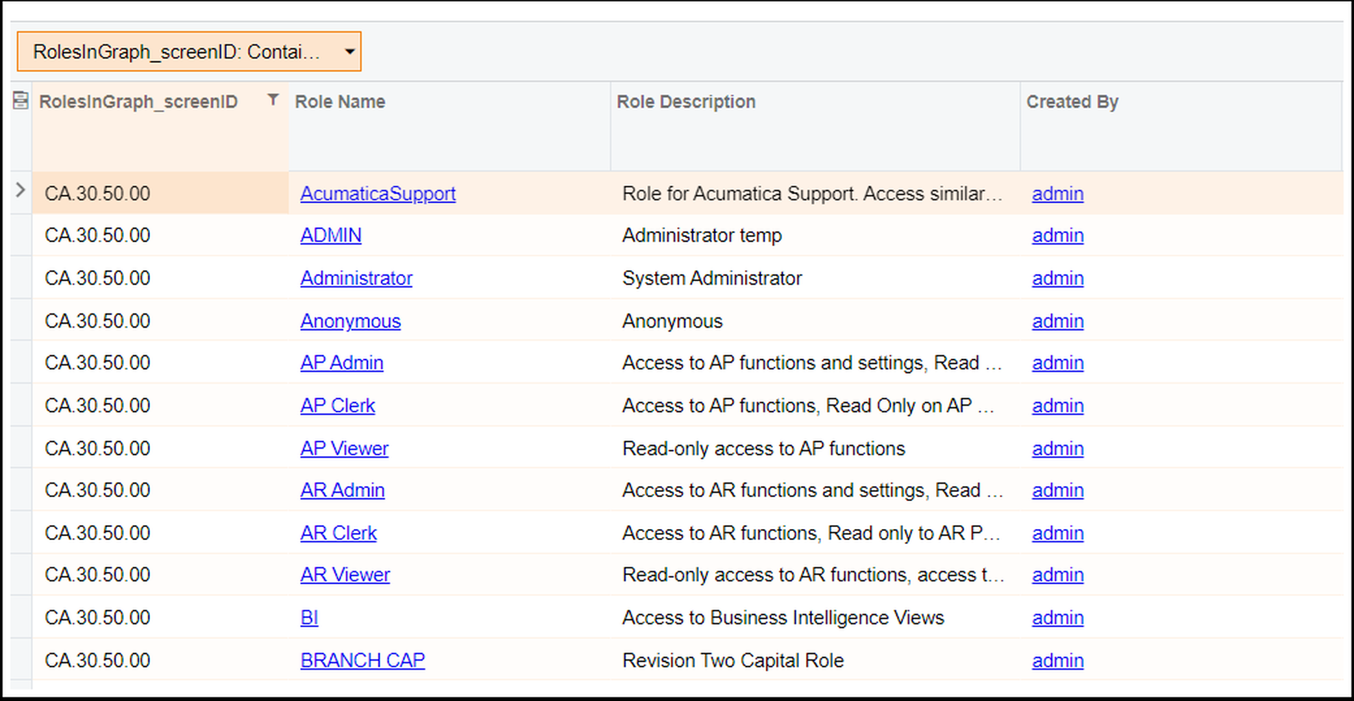The image size is (1354, 701).
Task: Select the CA.30.50.00 cell in AP Viewer row
Action: point(97,449)
